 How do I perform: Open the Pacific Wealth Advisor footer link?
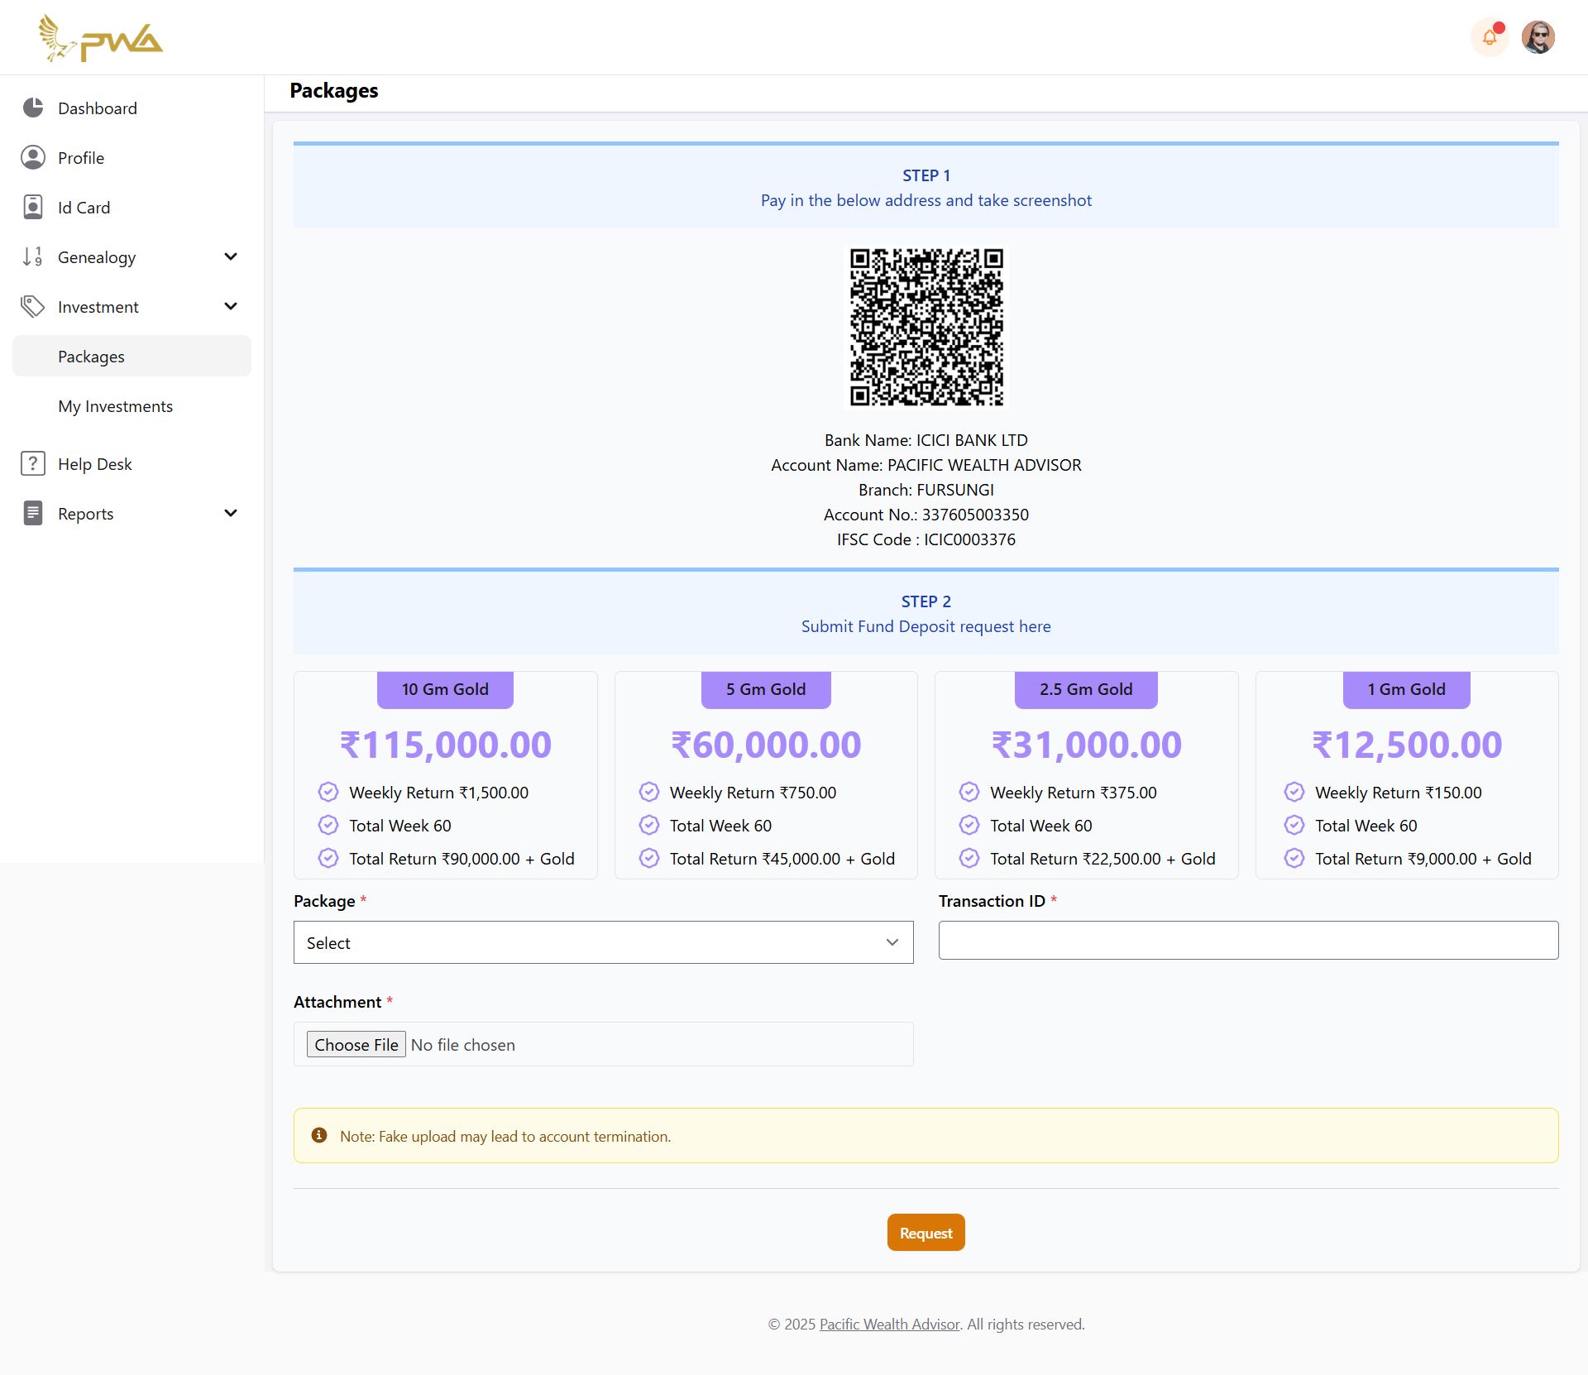coord(889,1324)
